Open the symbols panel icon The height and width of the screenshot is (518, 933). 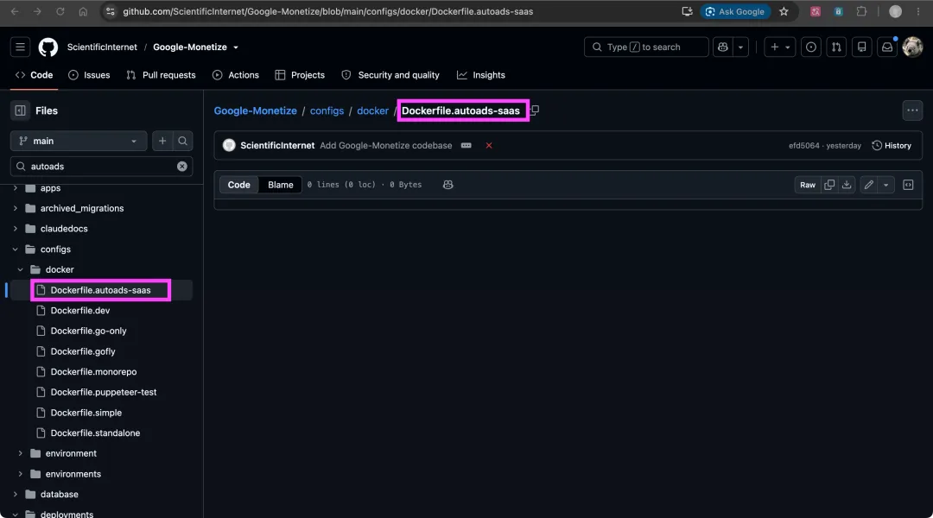click(908, 185)
